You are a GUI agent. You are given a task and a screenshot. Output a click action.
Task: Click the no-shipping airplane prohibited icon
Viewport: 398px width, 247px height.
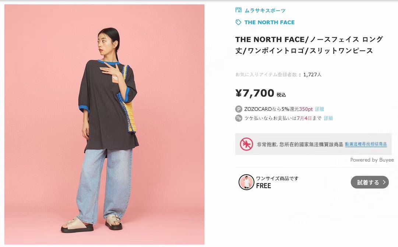click(x=246, y=144)
